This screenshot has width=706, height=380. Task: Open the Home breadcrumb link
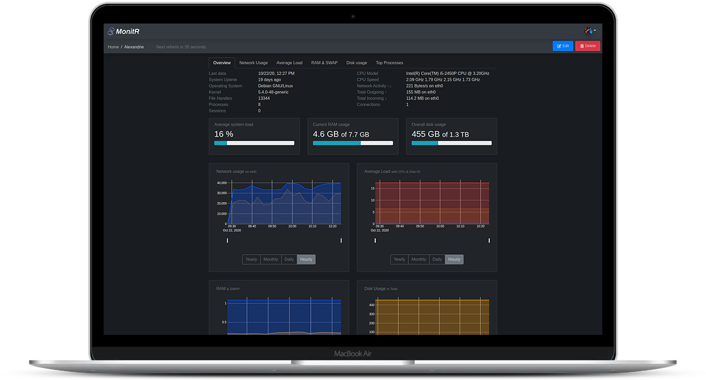point(113,46)
